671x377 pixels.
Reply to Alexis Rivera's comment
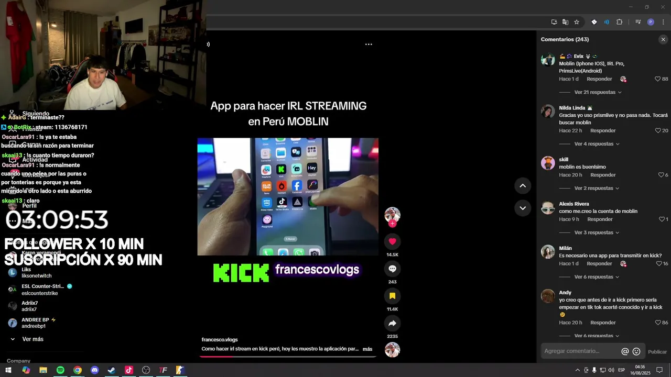pos(600,219)
